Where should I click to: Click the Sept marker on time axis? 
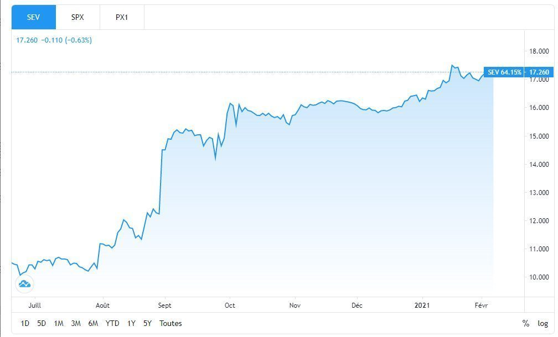coord(164,305)
